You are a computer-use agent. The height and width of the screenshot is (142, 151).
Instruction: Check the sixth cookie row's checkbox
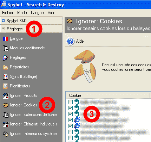tap(70, 132)
